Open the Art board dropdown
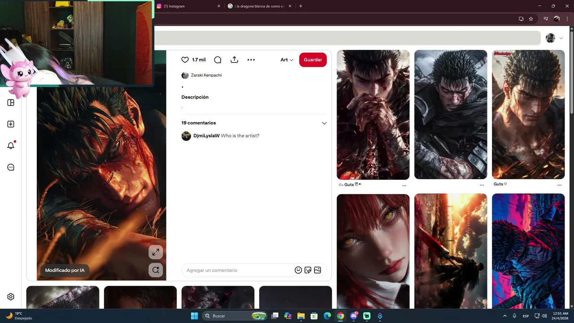The width and height of the screenshot is (574, 323). tap(287, 60)
